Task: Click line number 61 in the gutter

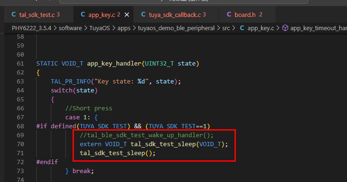Action: coord(20,64)
